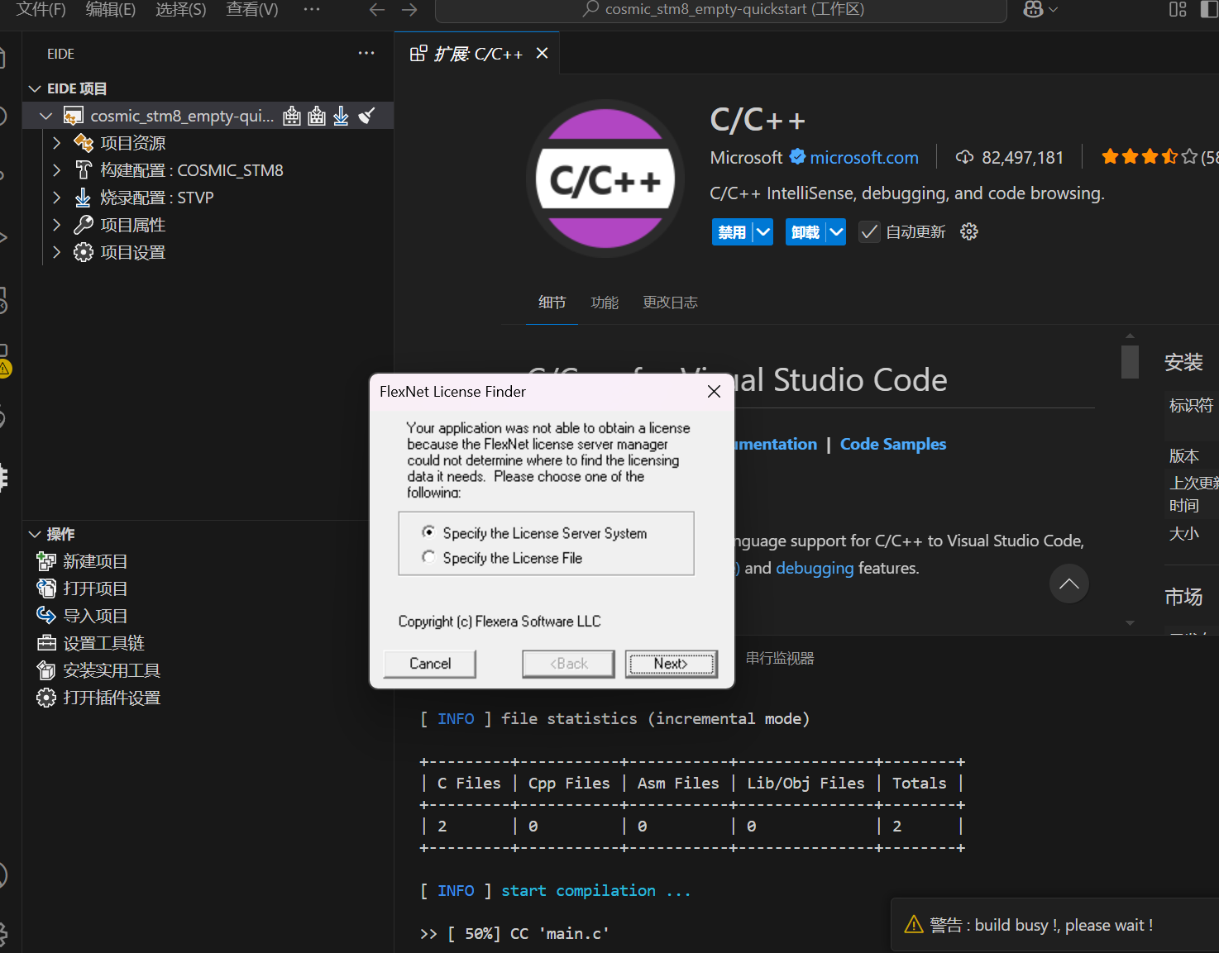The width and height of the screenshot is (1219, 953).
Task: Open the dropdown arrow next to 卸载
Action: tap(836, 232)
